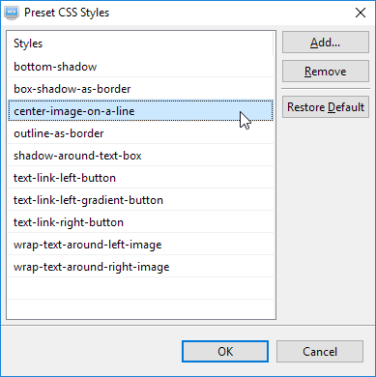The height and width of the screenshot is (377, 376).
Task: Select text-link-left-gradient-button entry
Action: click(x=140, y=200)
